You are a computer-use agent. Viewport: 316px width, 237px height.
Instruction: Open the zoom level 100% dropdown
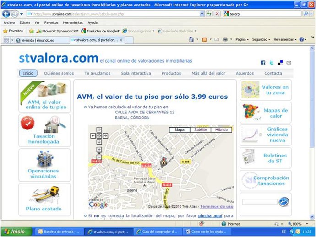click(x=307, y=224)
